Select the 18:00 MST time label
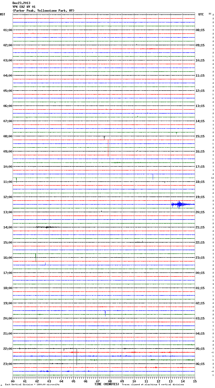The image size is (215, 388). 8,288
